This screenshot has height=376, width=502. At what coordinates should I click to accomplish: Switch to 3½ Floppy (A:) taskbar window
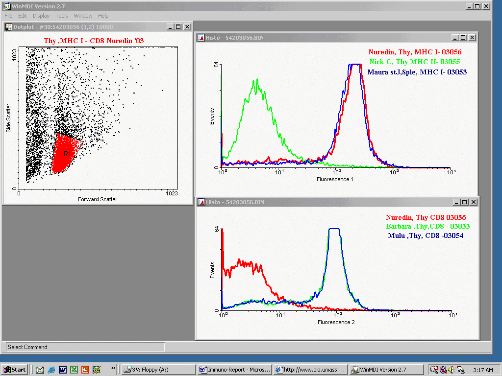(x=158, y=369)
